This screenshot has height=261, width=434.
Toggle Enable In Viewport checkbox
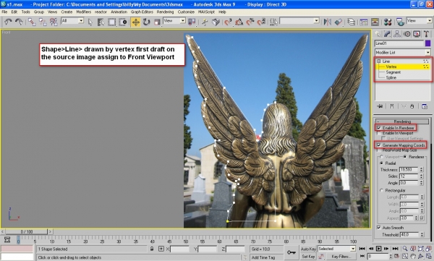[378, 133]
